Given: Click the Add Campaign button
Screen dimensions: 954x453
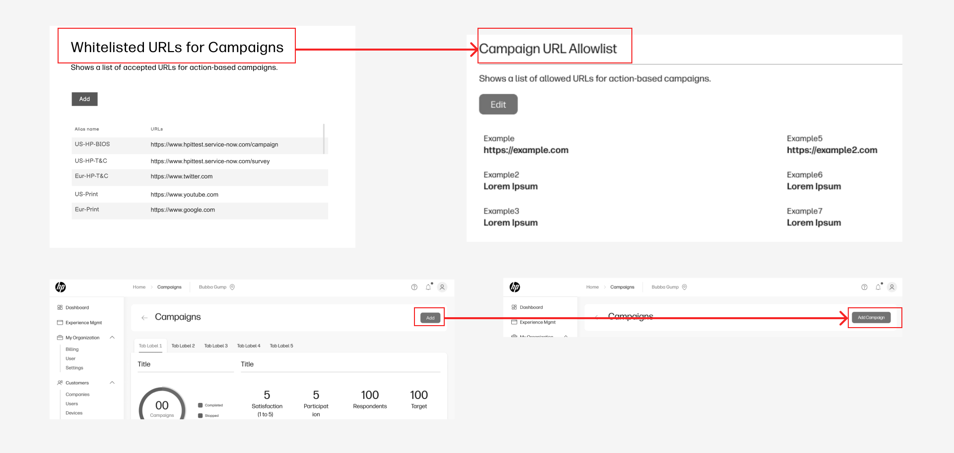Looking at the screenshot, I should [871, 318].
